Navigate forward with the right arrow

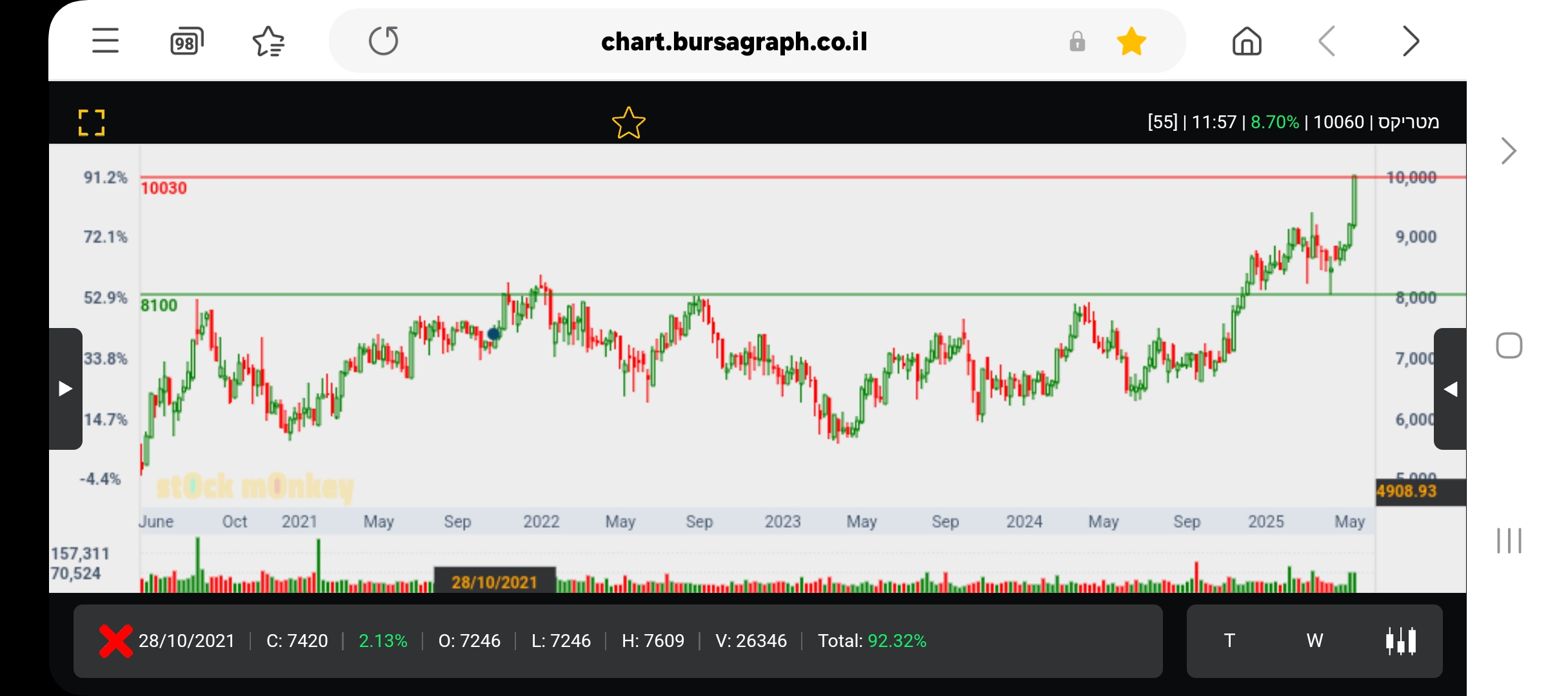click(x=1411, y=42)
